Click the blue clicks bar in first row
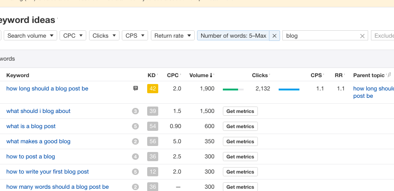The height and width of the screenshot is (191, 394). [289, 89]
